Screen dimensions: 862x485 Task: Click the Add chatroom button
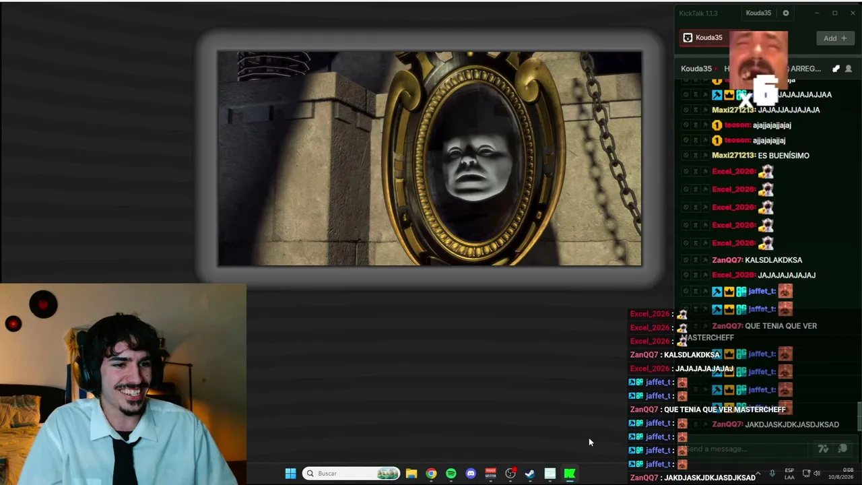(835, 38)
